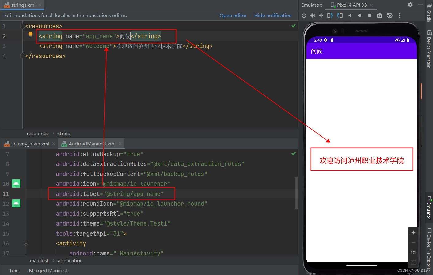Click the green checkmark in AndroidManifest editor
The width and height of the screenshot is (433, 275).
pyautogui.click(x=294, y=154)
